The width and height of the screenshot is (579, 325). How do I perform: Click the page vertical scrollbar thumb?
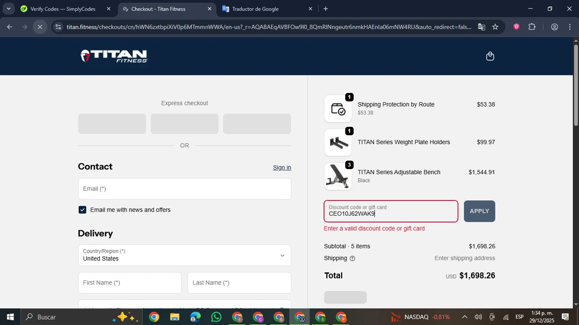tap(576, 85)
